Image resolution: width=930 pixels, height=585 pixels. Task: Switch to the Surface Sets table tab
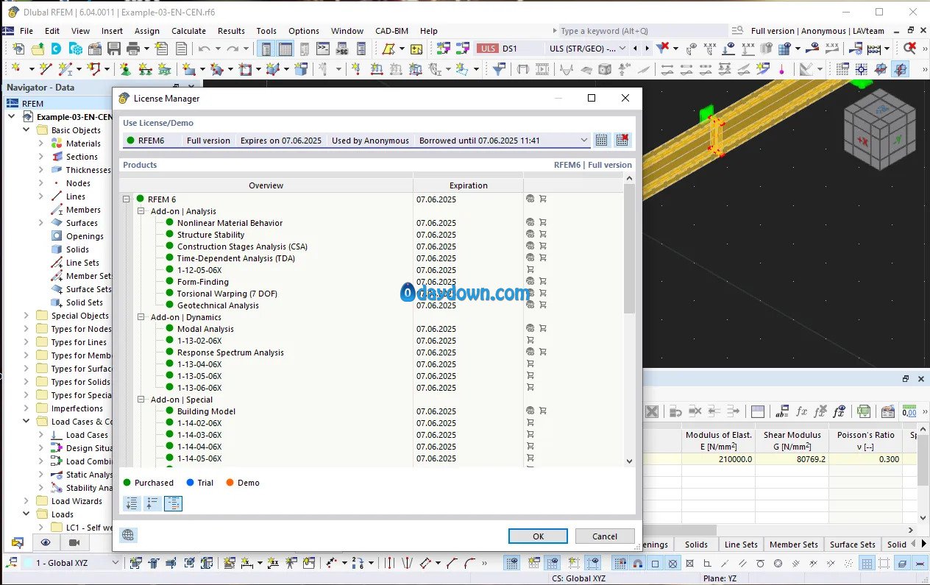pos(853,545)
